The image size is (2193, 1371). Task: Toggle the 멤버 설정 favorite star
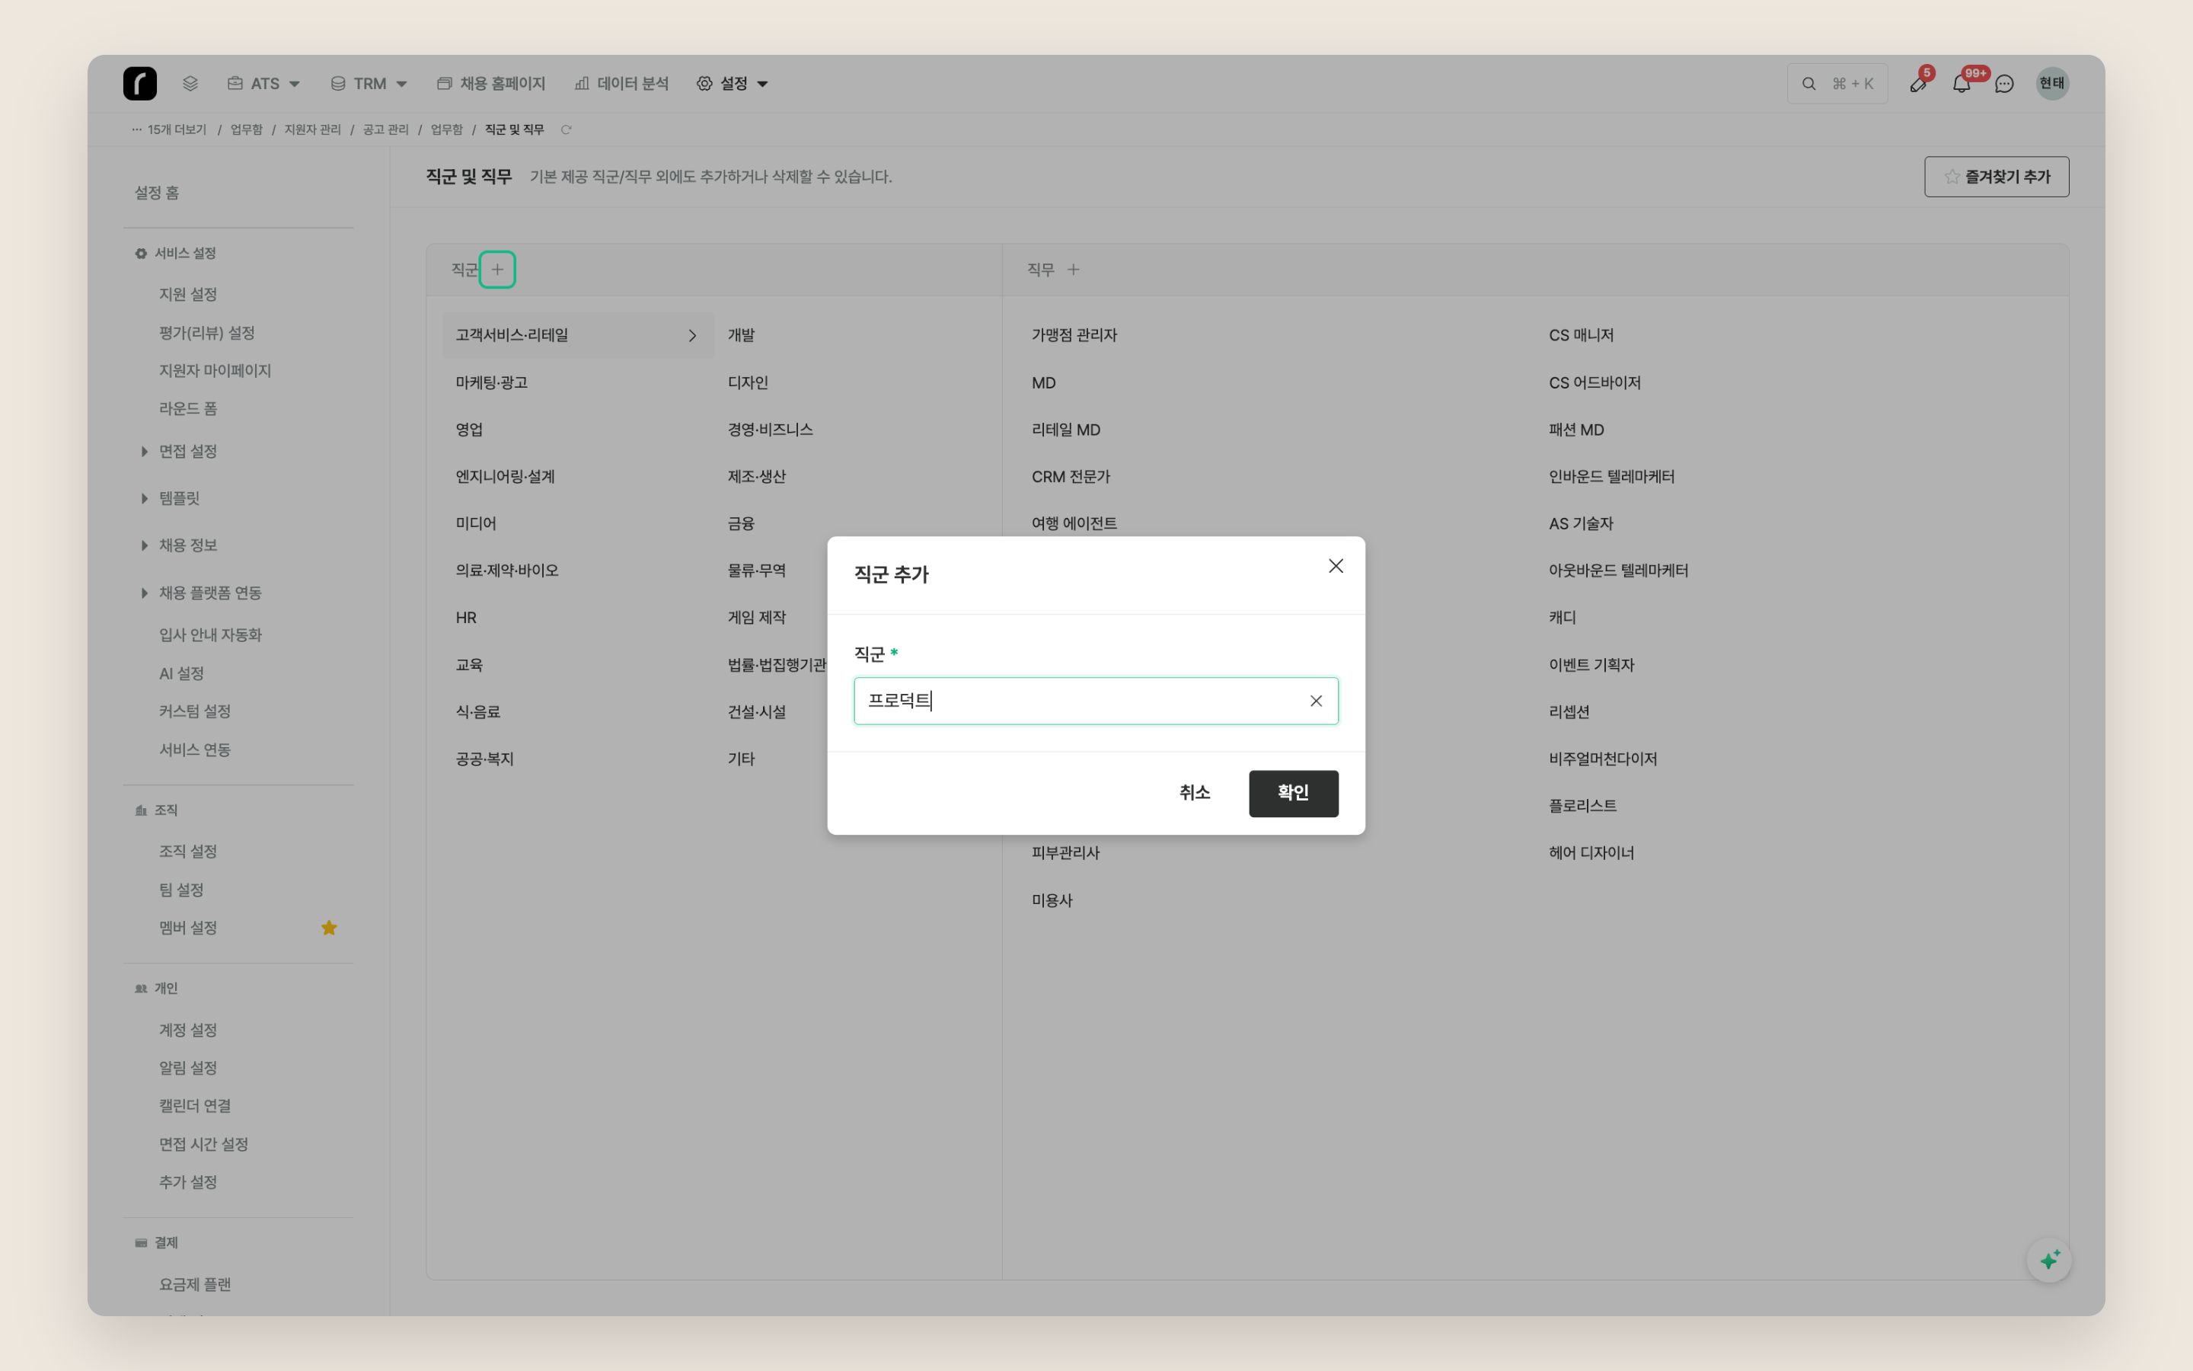[x=329, y=928]
